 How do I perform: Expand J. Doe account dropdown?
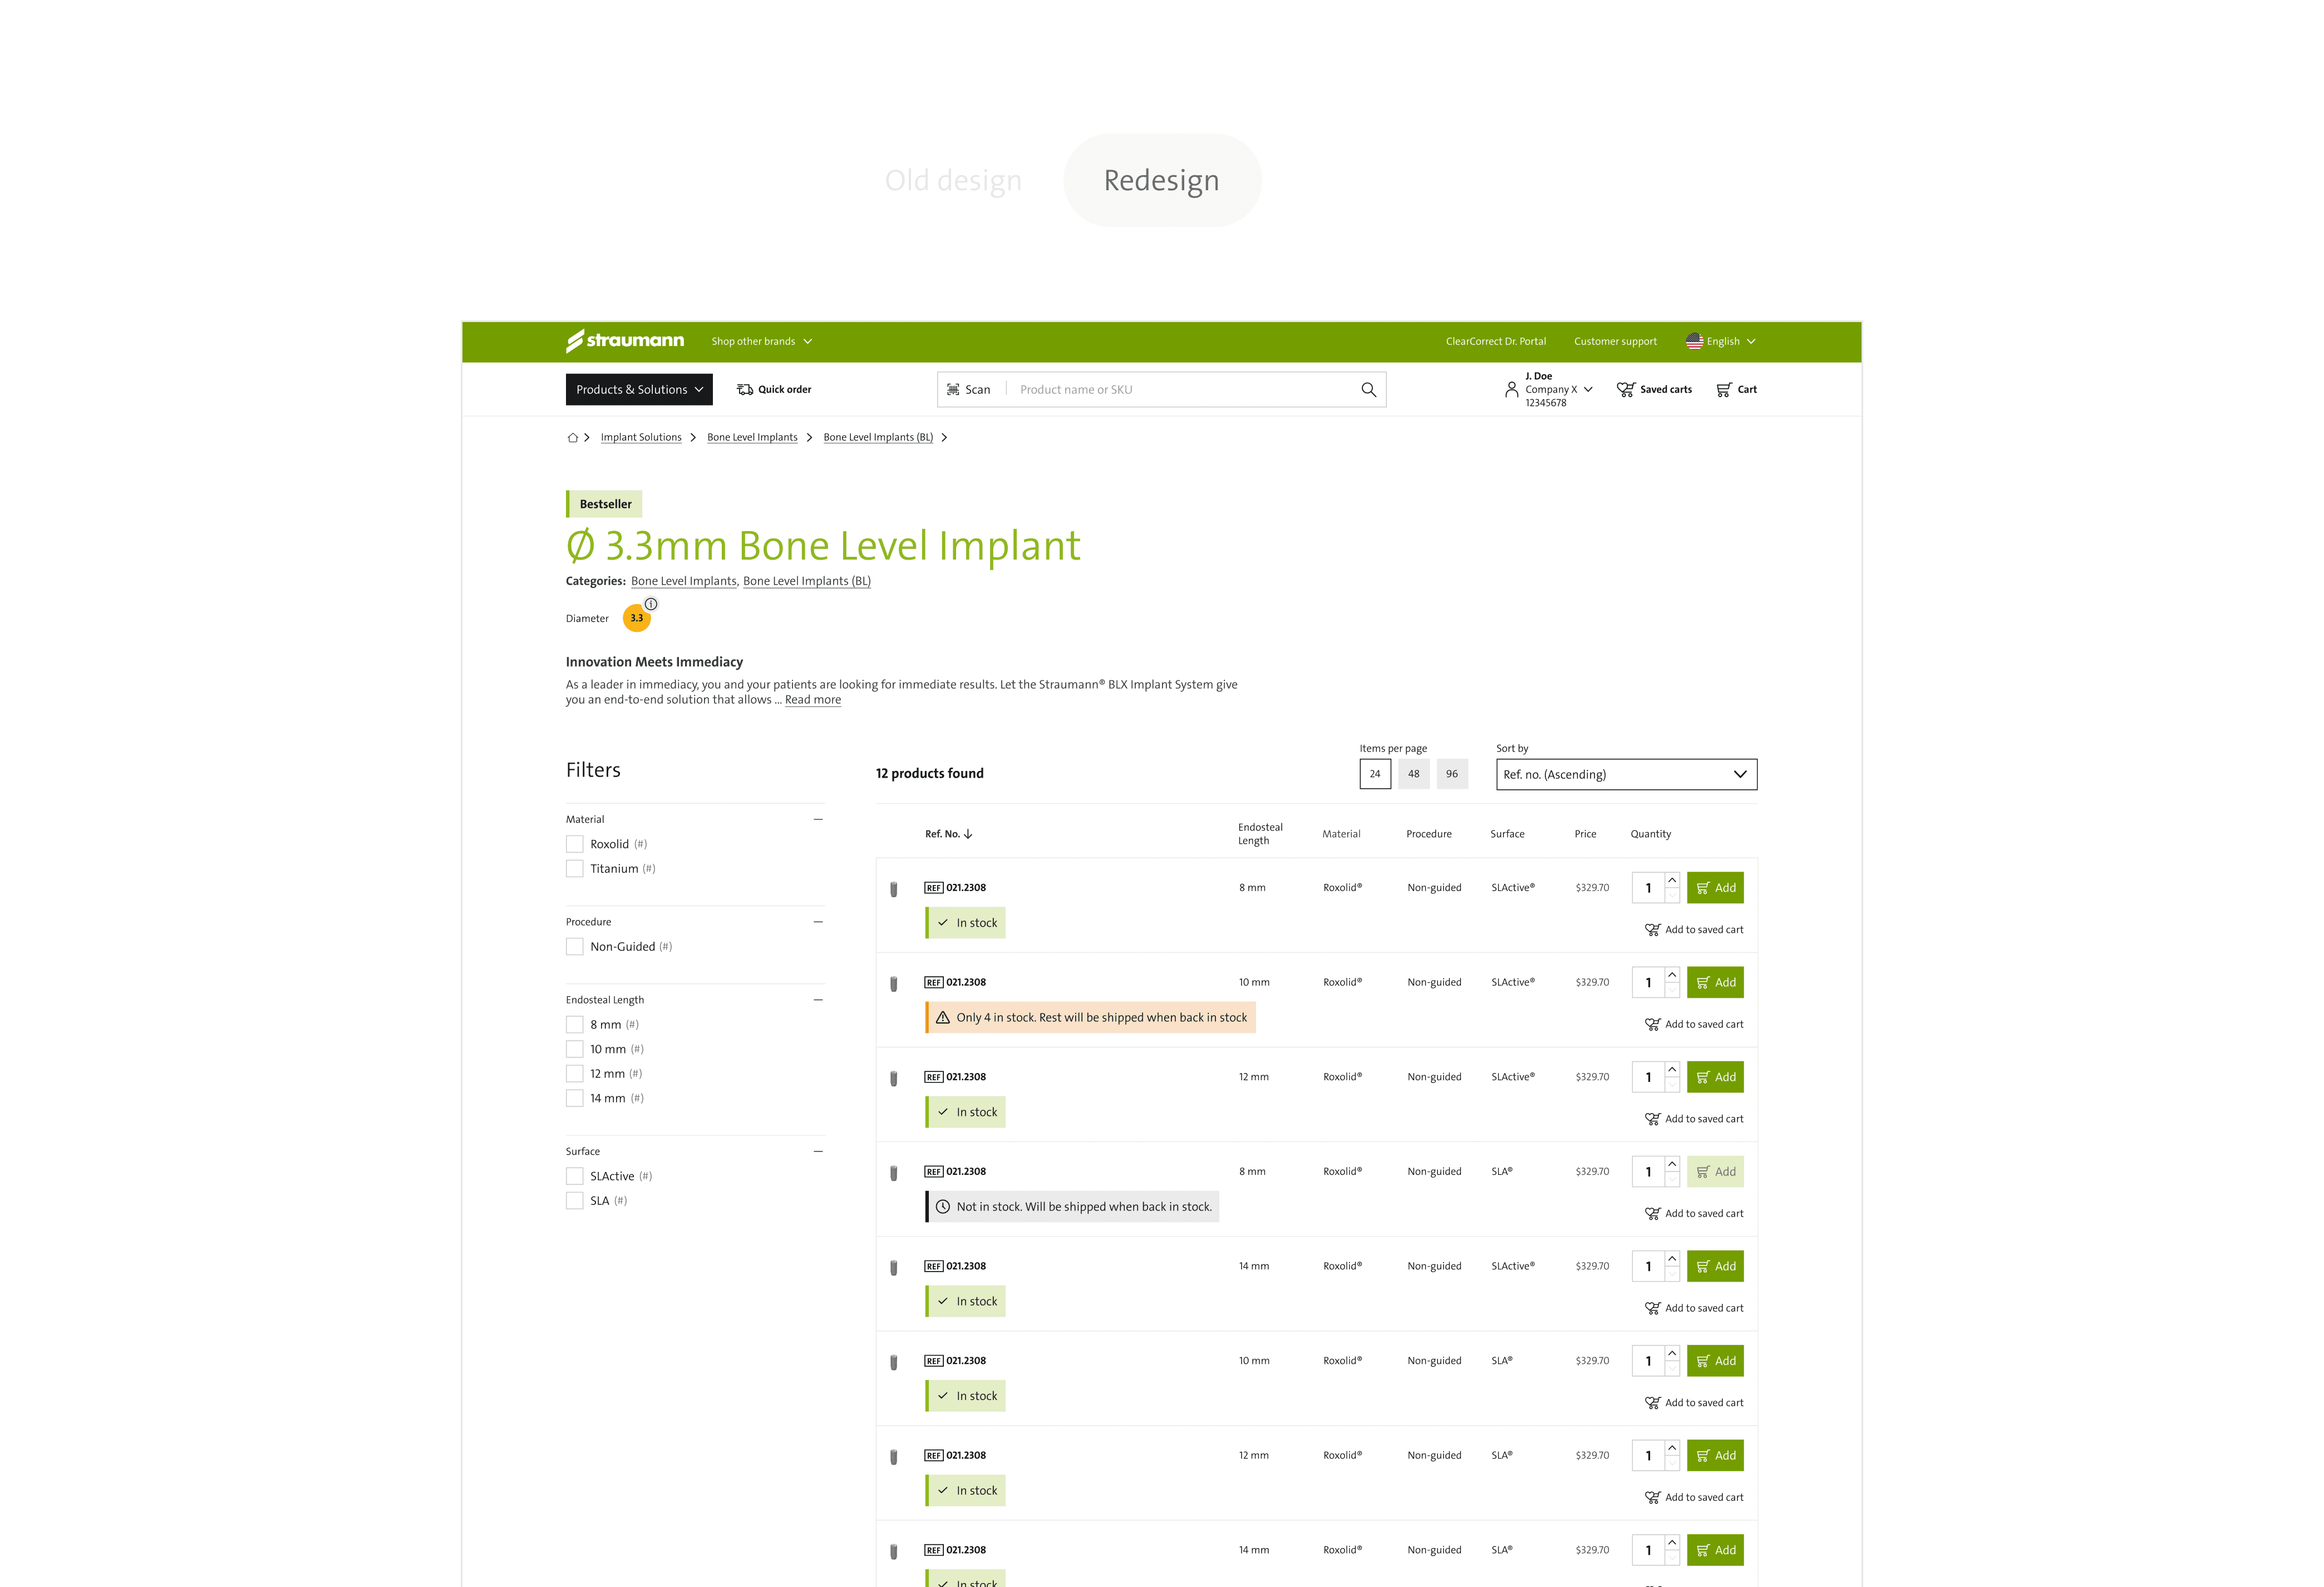point(1588,390)
